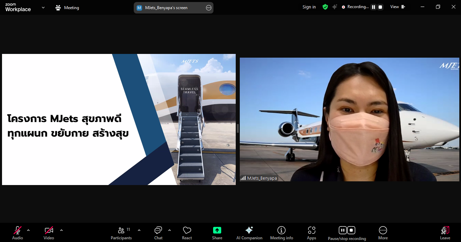Stop recording from the title bar control
Image resolution: width=461 pixels, height=242 pixels.
point(380,7)
